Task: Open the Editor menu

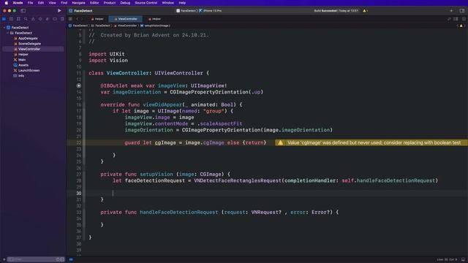Action: click(94, 3)
